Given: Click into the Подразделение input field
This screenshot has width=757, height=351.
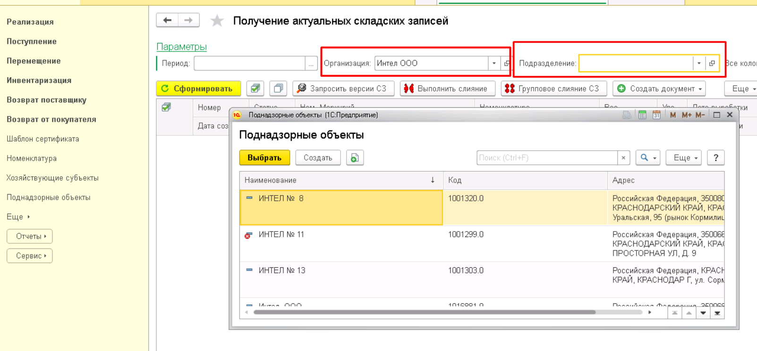Looking at the screenshot, I should [x=636, y=63].
